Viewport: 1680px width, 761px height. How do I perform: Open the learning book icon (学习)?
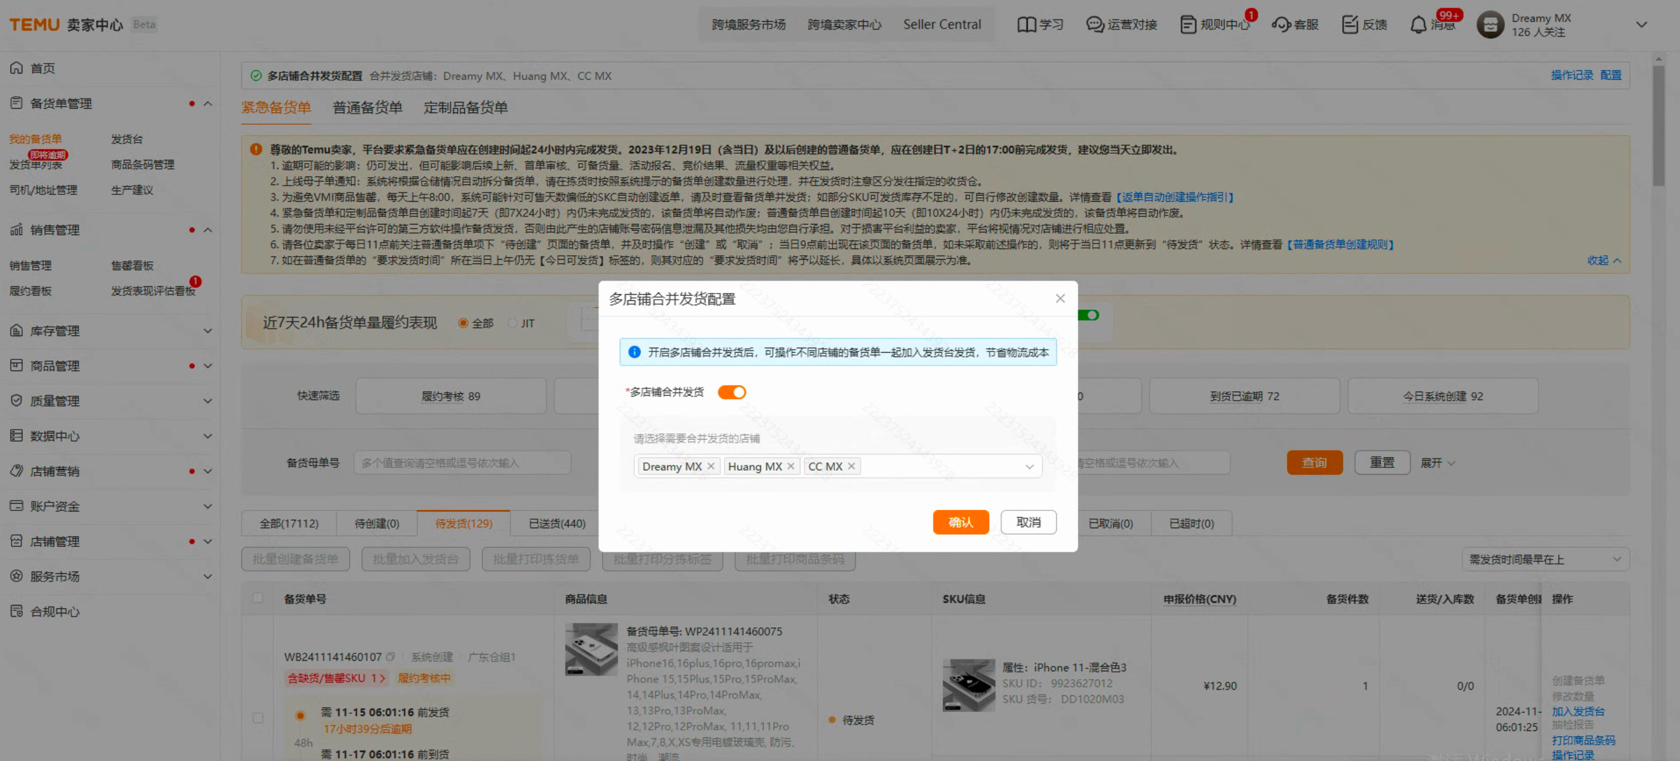(1027, 25)
